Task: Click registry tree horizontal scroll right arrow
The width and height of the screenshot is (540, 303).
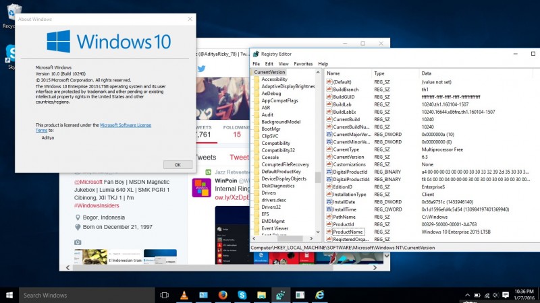Action: pos(311,238)
